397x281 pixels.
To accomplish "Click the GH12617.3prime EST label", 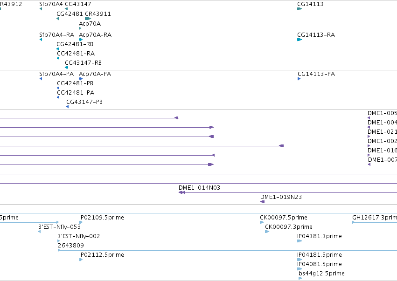I will point(375,217).
